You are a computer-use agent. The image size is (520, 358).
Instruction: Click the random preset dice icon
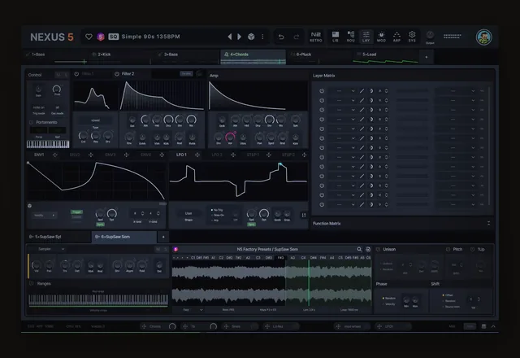coord(251,37)
